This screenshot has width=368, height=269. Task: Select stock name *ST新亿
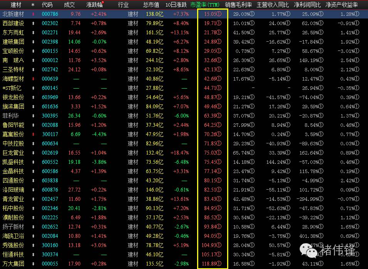[x=12, y=88]
